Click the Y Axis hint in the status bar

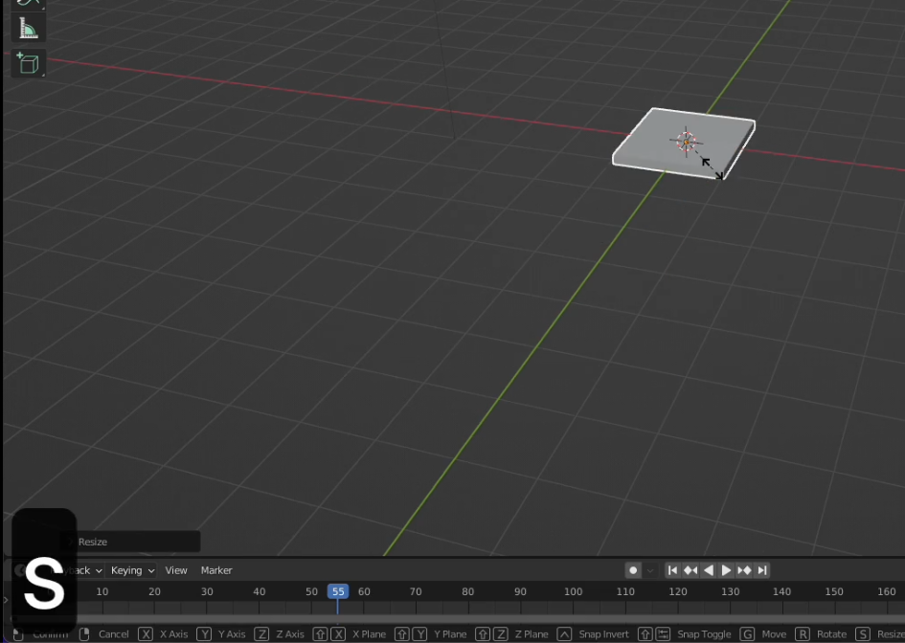232,634
